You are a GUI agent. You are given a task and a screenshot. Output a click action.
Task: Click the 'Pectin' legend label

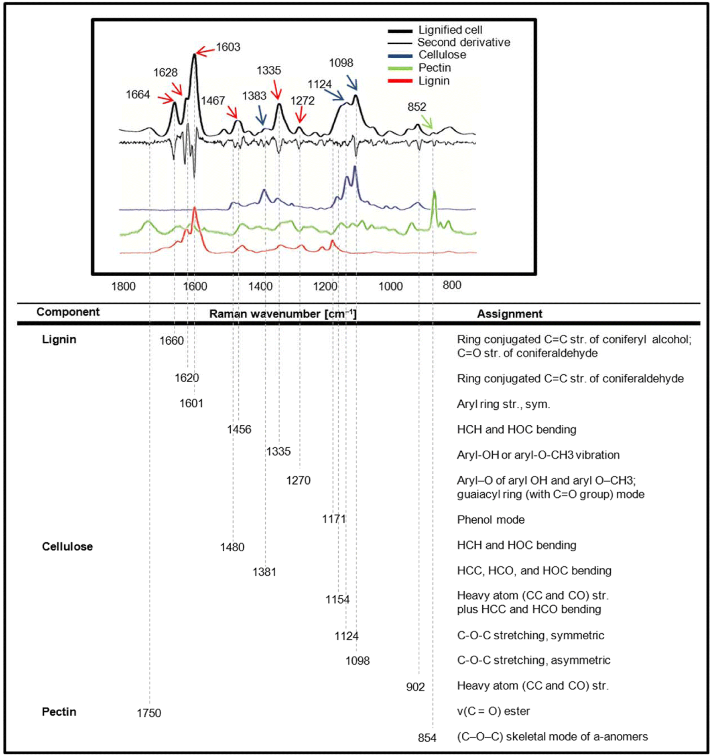click(x=435, y=68)
